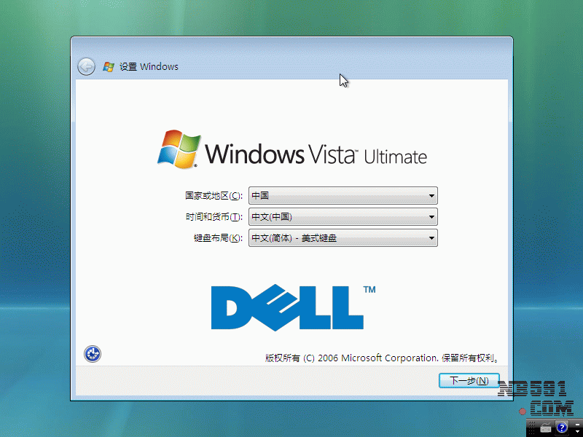Grab the language bar drag handle

point(531,428)
